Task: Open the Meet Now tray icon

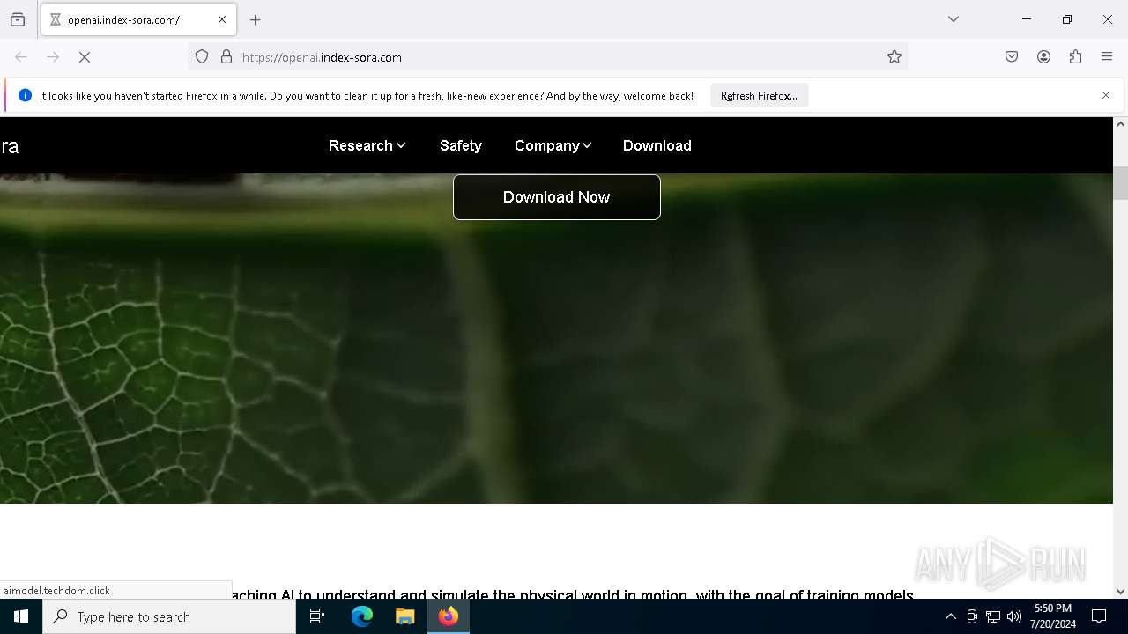Action: click(x=972, y=616)
